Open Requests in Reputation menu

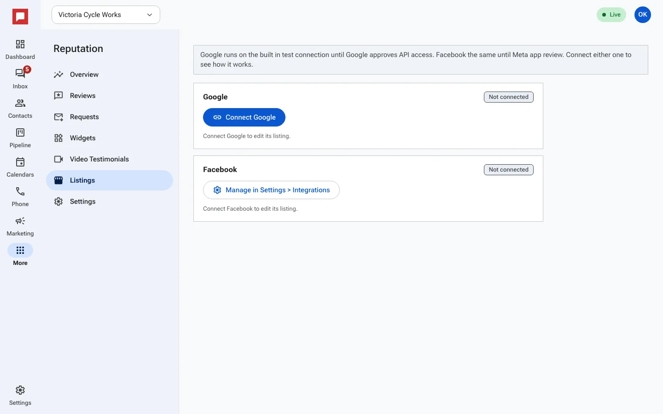tap(110, 117)
